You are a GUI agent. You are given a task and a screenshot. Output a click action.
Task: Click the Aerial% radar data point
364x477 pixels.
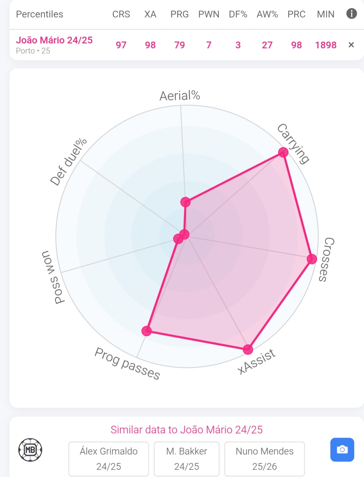coord(185,202)
